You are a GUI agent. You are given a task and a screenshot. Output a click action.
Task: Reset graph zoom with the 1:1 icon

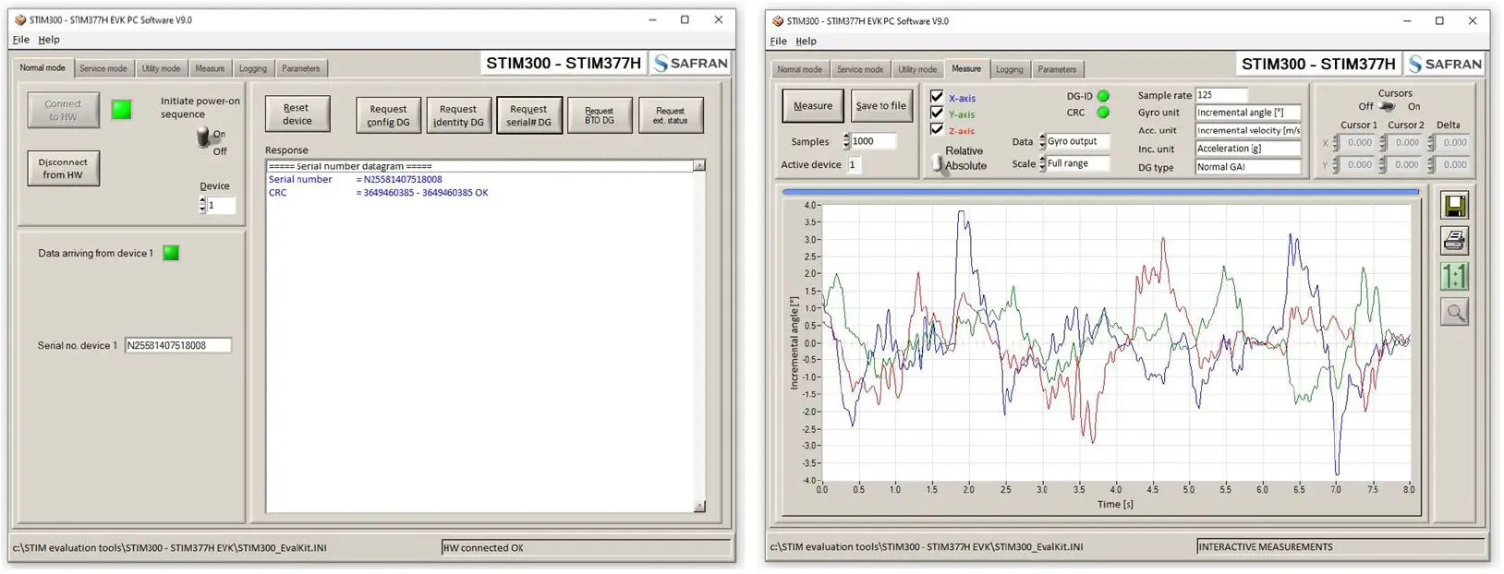[x=1455, y=276]
